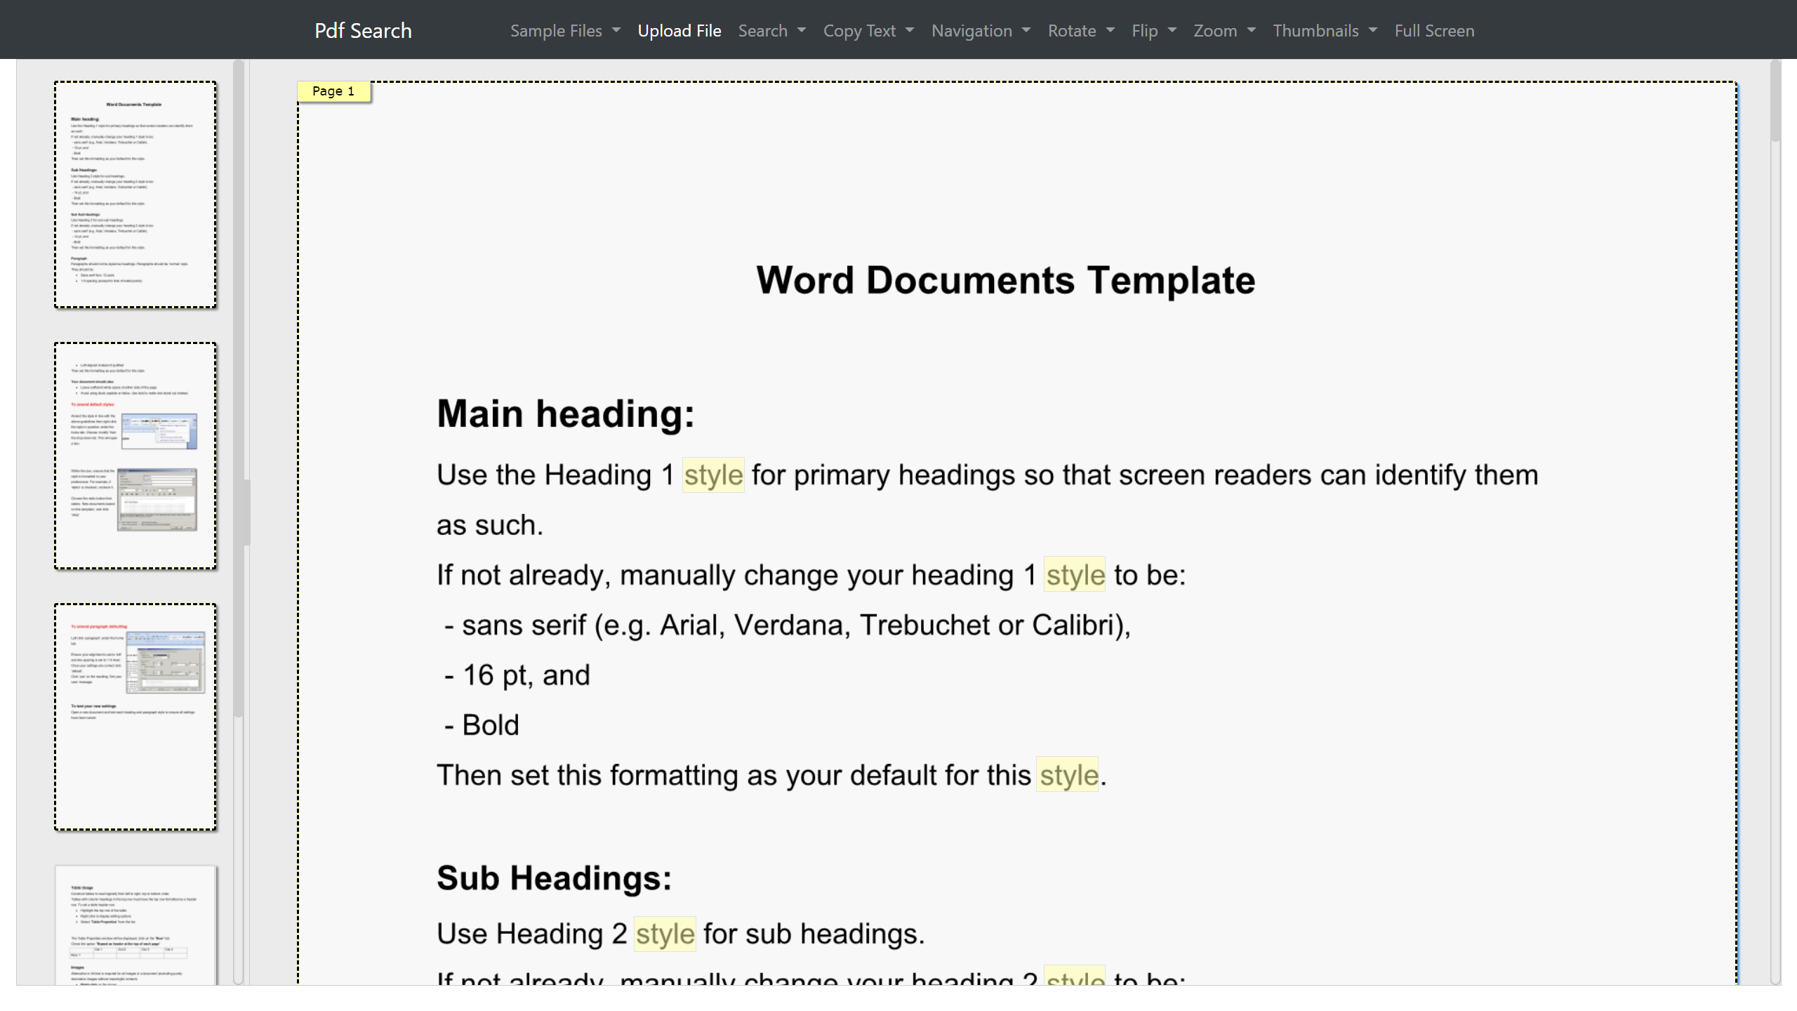Click highlighted 'style' after 'Heading 1'
This screenshot has height=1011, width=1797.
pos(713,475)
